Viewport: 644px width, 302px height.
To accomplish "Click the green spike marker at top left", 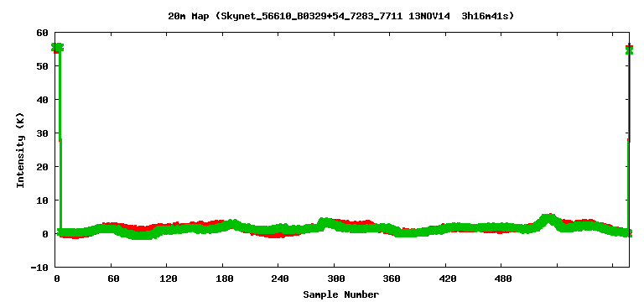I will 58,48.
